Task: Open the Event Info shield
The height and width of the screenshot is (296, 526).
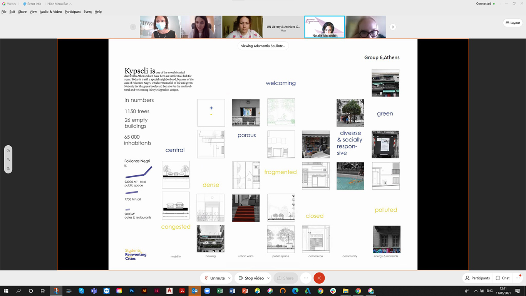Action: click(x=32, y=4)
